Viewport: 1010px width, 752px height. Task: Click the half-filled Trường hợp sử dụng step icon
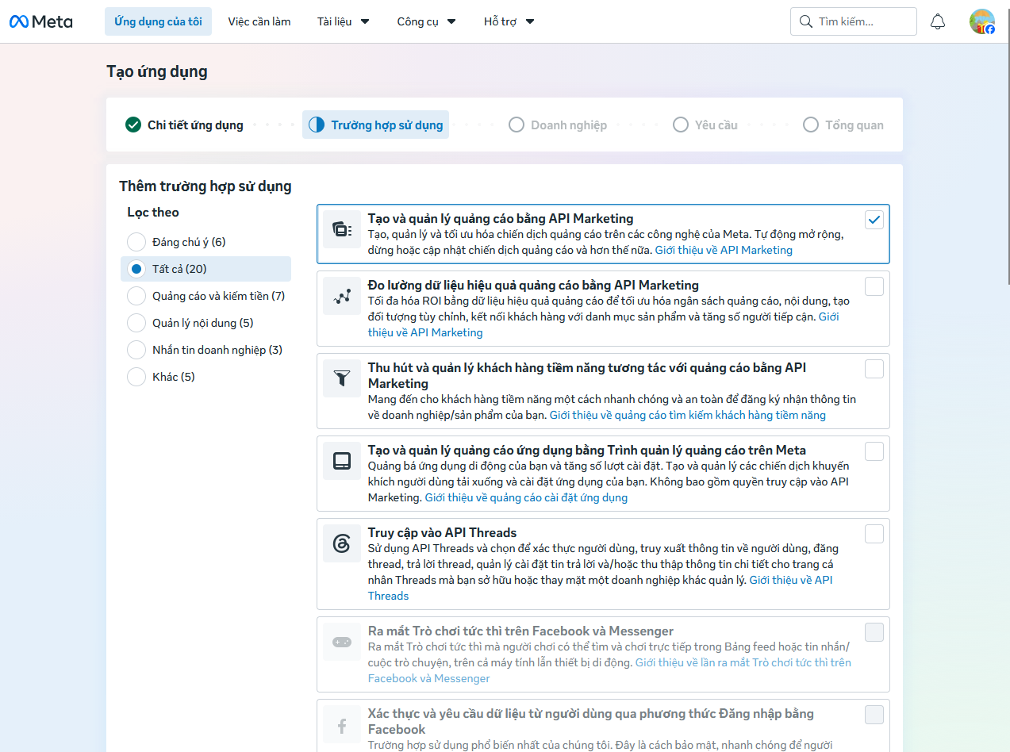pos(317,125)
